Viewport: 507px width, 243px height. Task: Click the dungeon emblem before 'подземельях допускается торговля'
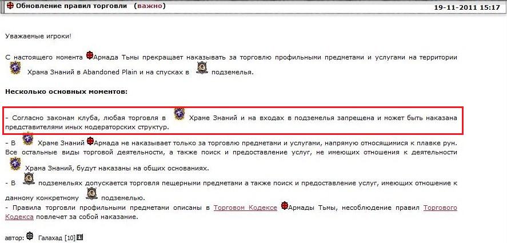[29, 179]
